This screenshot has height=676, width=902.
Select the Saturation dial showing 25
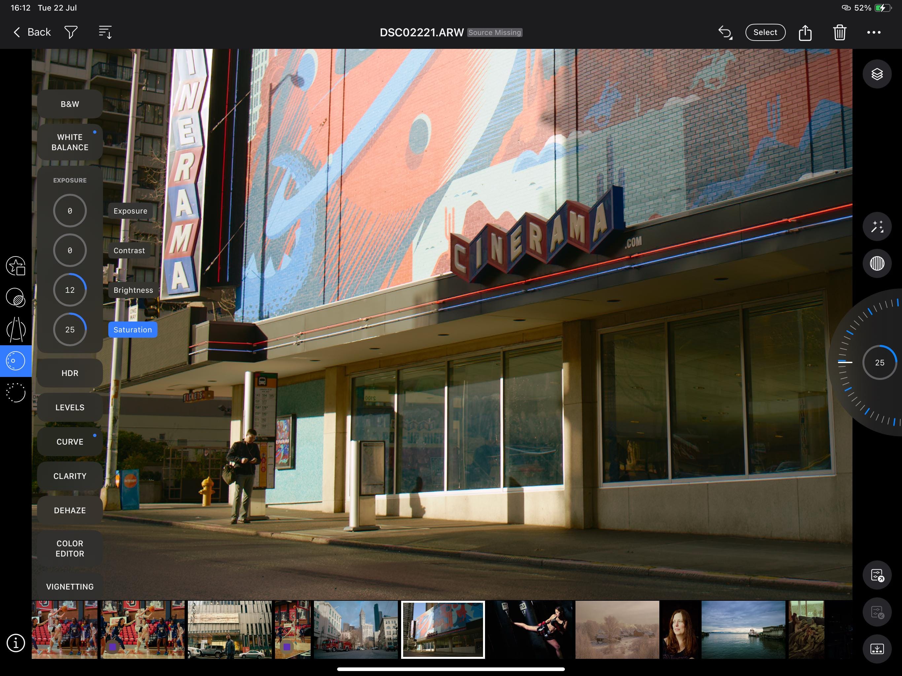pyautogui.click(x=70, y=329)
